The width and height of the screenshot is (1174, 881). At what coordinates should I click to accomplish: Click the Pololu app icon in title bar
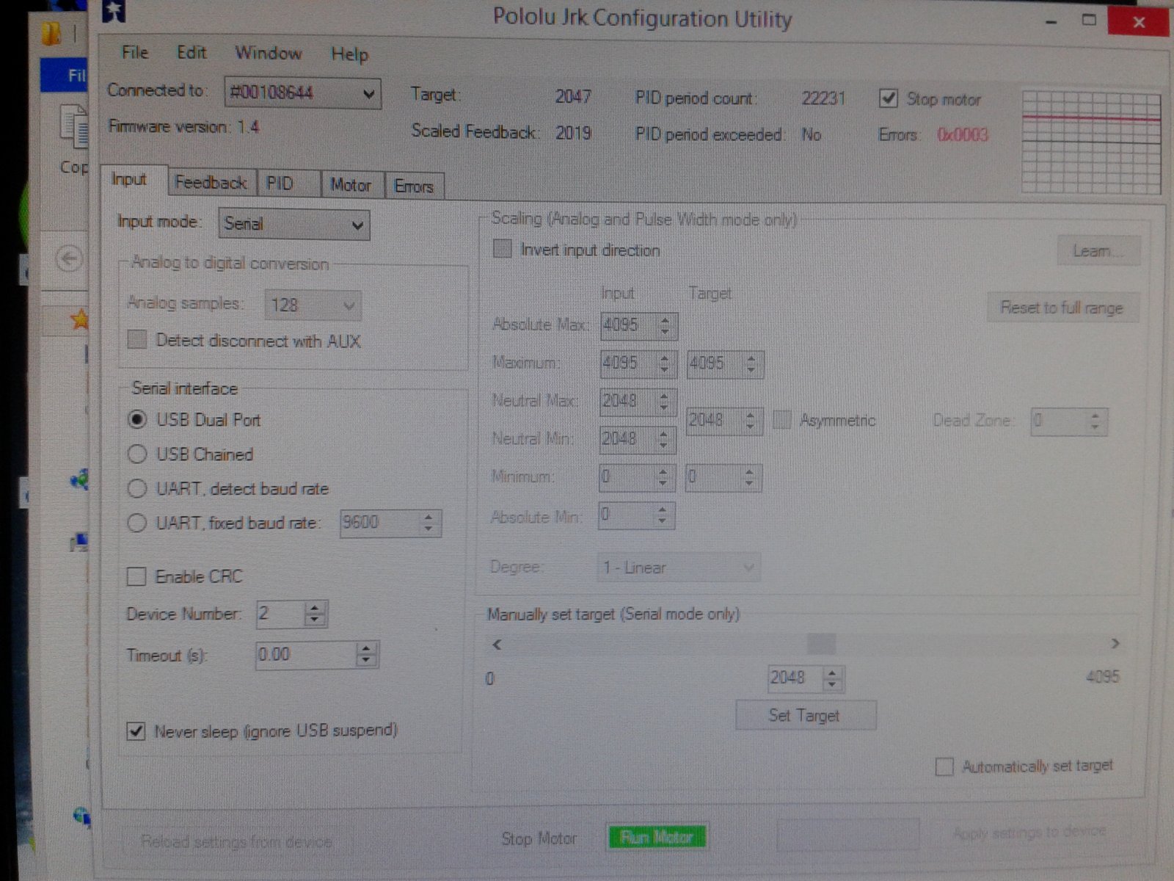tap(114, 10)
